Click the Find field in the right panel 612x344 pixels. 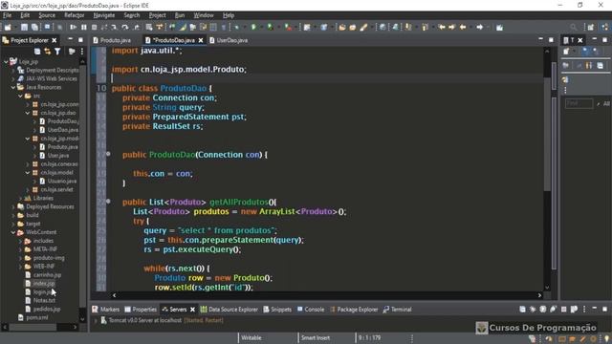click(x=579, y=103)
